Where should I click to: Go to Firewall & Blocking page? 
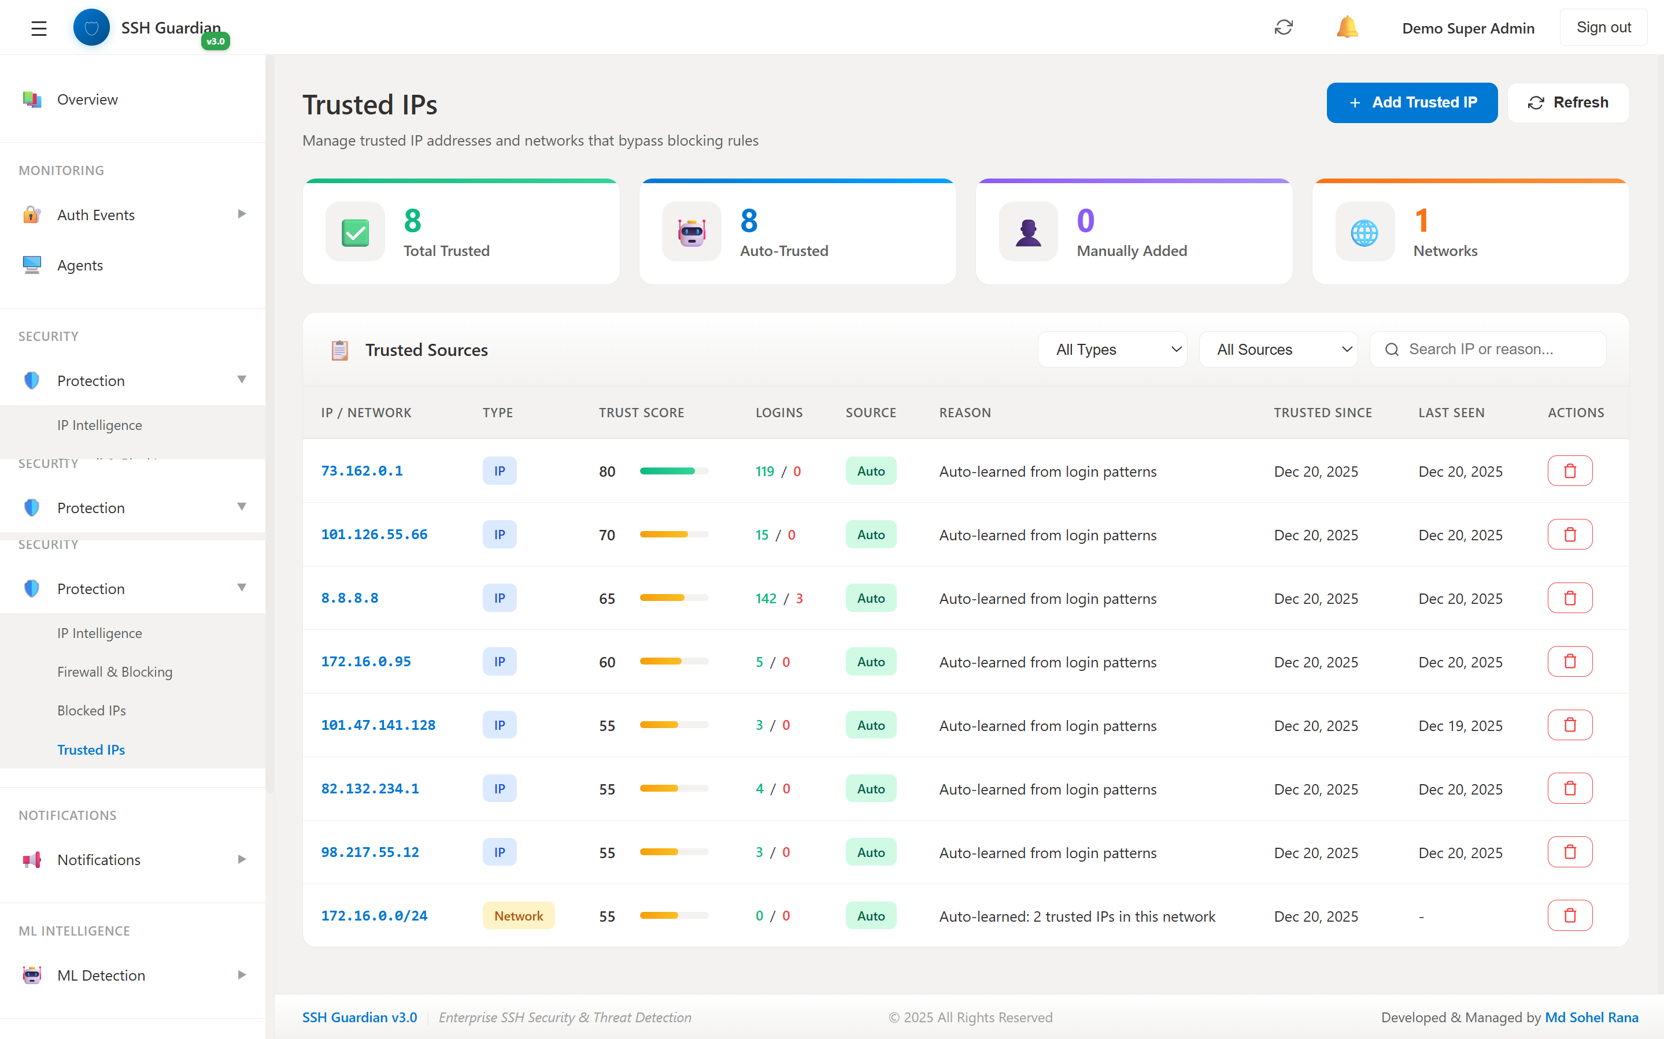point(115,672)
